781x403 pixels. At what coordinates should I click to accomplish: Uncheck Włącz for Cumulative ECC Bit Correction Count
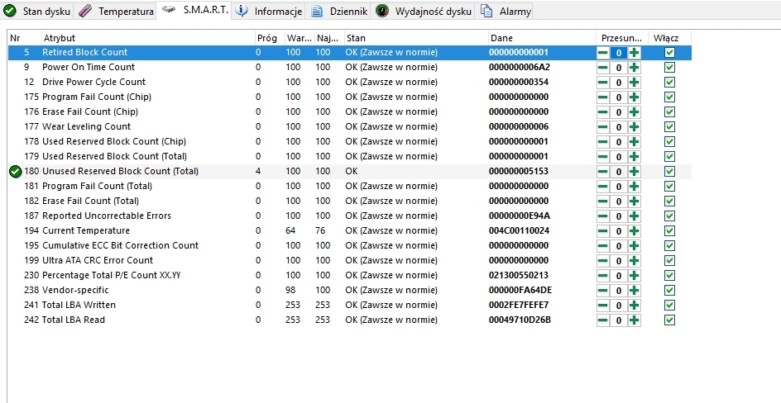669,245
